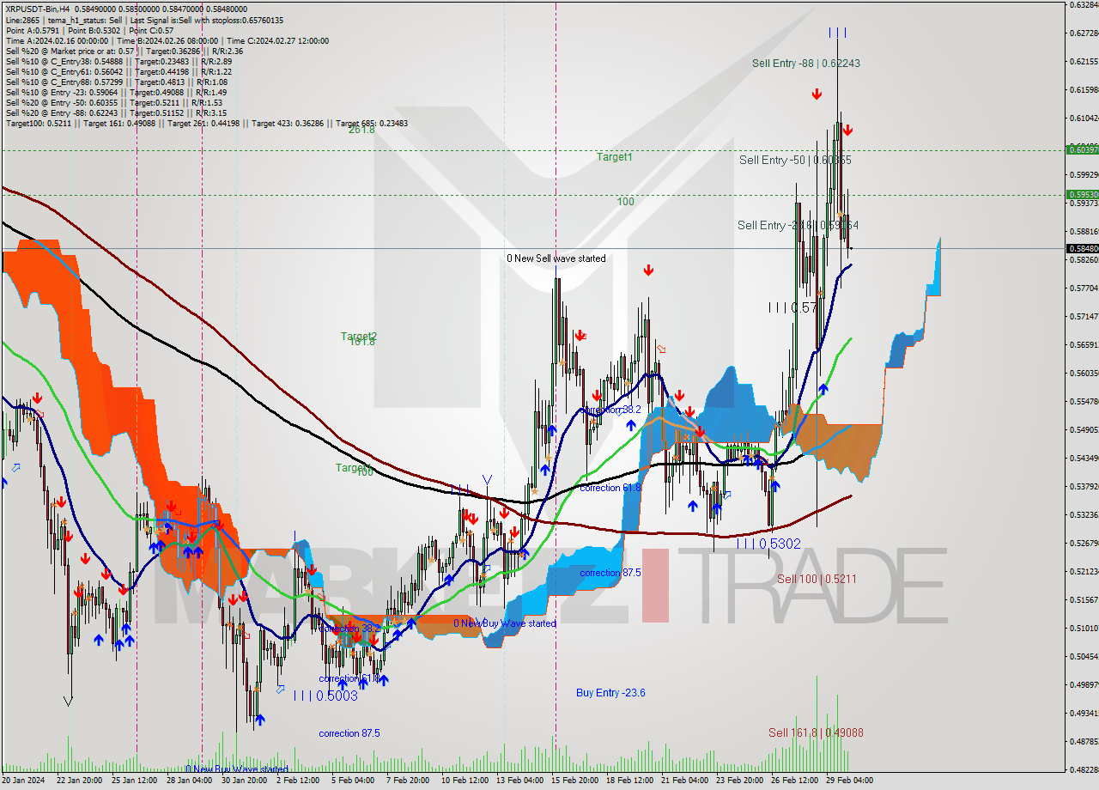This screenshot has width=1099, height=790.
Task: Click the 'Sell %20 @ Market price' line
Action: point(124,50)
